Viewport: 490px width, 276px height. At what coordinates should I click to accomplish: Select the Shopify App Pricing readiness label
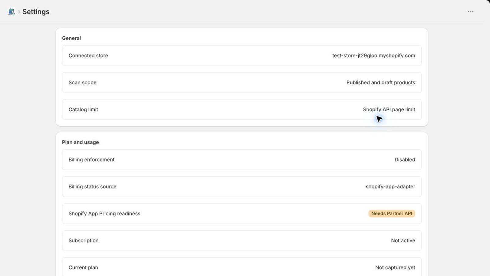point(104,213)
